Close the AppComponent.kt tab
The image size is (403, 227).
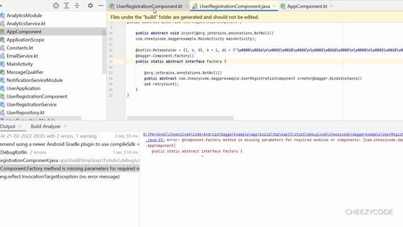pyautogui.click(x=332, y=6)
